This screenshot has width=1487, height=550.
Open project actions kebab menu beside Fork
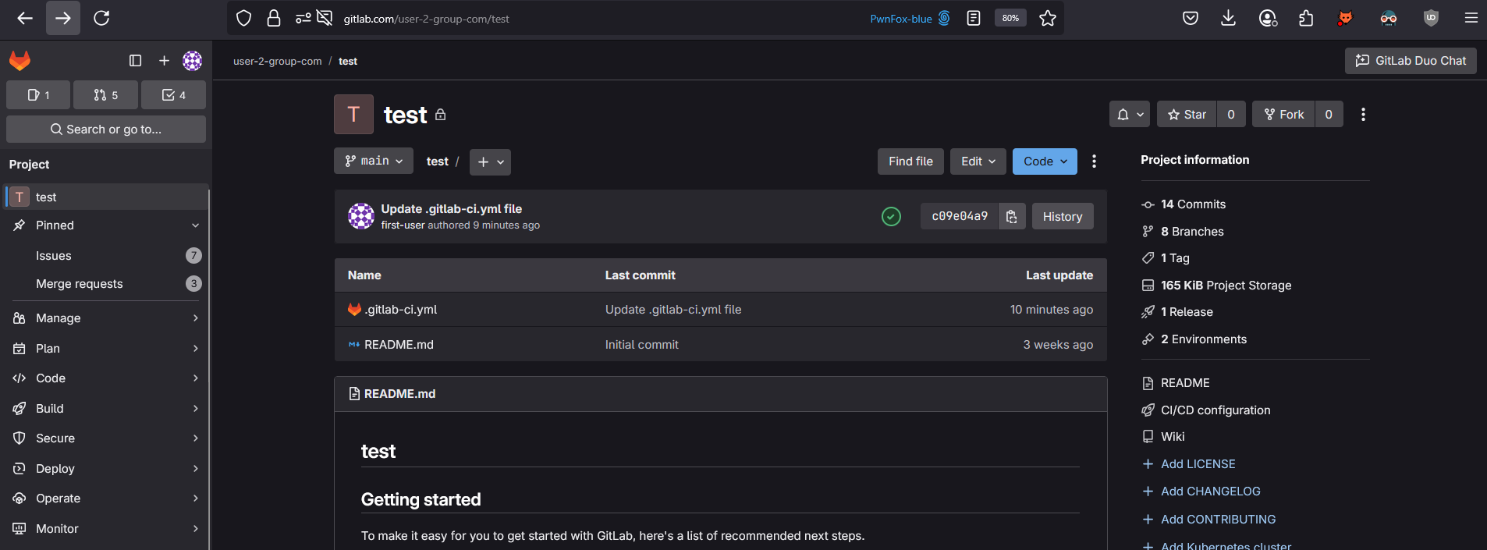[x=1363, y=115]
